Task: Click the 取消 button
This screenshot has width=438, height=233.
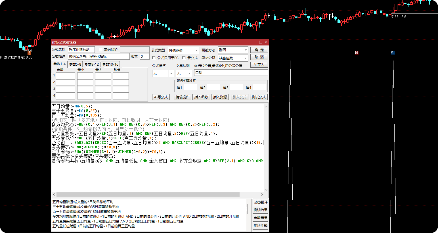Action: coord(259,57)
